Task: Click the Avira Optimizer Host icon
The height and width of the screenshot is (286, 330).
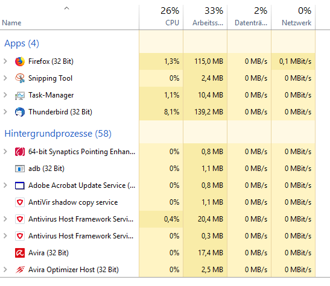Action: pyautogui.click(x=20, y=270)
